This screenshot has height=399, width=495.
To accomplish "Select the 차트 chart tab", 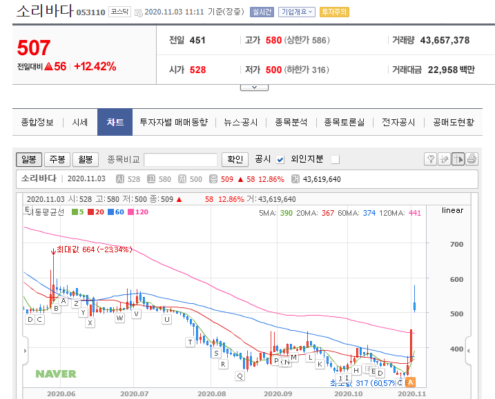I will 115,122.
